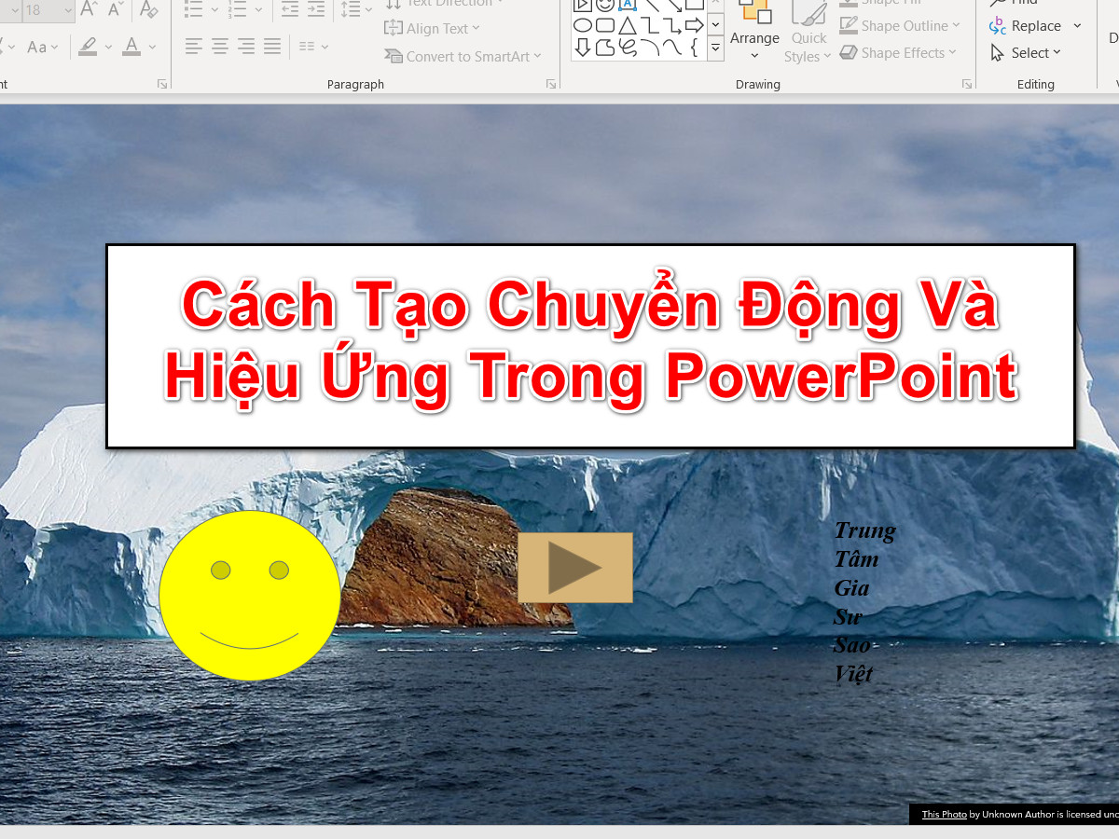Decrease the list indent level
Image resolution: width=1119 pixels, height=839 pixels.
tap(290, 10)
